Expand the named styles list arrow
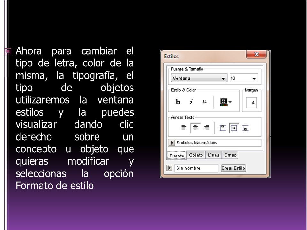Screen dimensions: 307x230 point(169,168)
